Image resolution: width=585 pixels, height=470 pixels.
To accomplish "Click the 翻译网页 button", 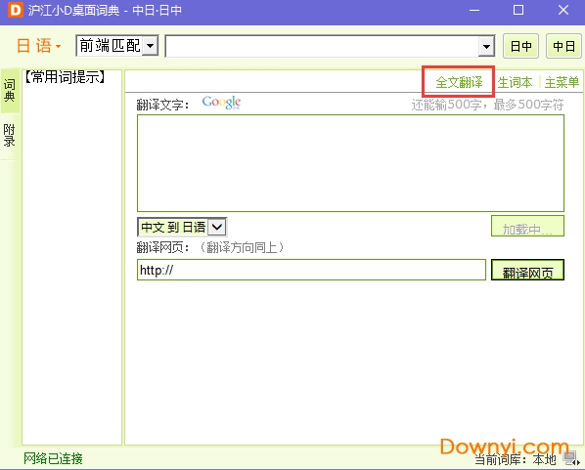I will (527, 270).
